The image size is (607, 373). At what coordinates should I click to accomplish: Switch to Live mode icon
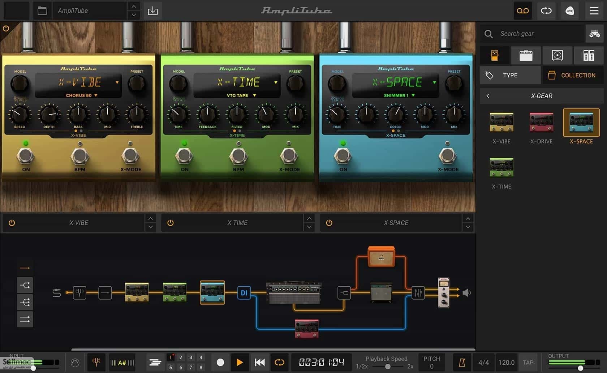pos(570,10)
